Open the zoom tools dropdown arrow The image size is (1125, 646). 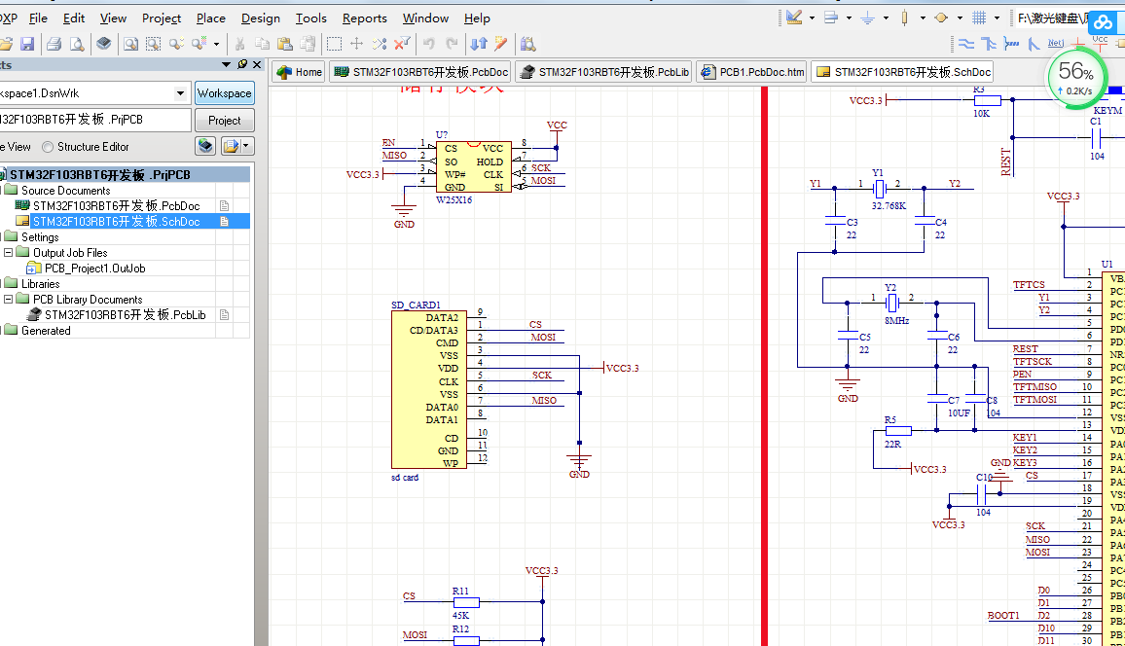(x=217, y=45)
